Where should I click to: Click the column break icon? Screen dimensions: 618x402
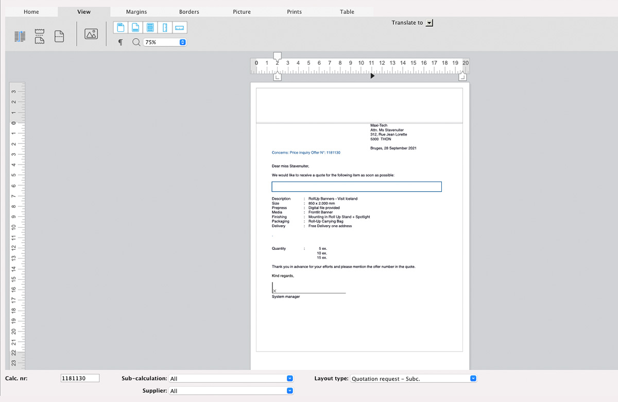20,36
